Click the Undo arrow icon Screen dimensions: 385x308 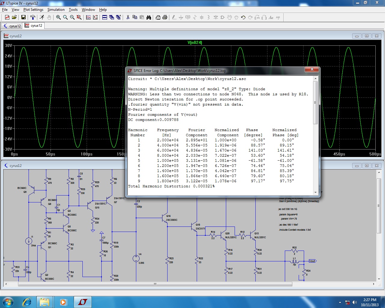pos(243,17)
